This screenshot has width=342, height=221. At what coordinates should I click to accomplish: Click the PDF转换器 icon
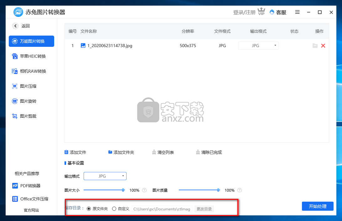coord(15,186)
